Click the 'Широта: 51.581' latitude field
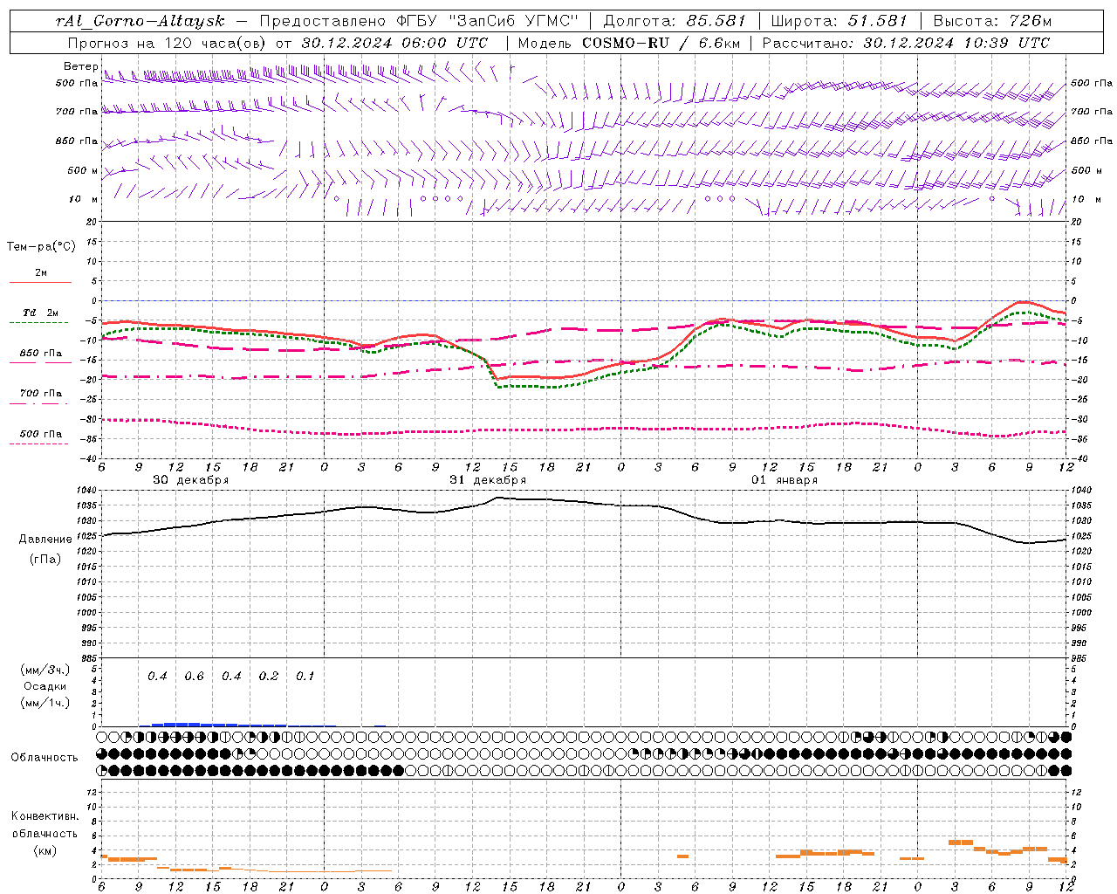This screenshot has width=1117, height=894. point(839,21)
